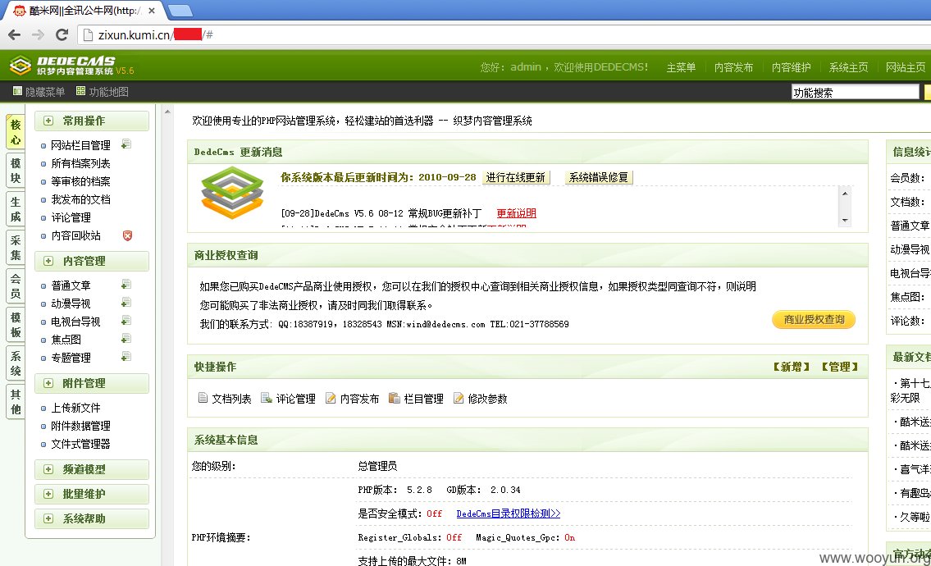Image resolution: width=931 pixels, height=566 pixels.
Task: Open DedeCms目录权限检测 link
Action: point(509,514)
